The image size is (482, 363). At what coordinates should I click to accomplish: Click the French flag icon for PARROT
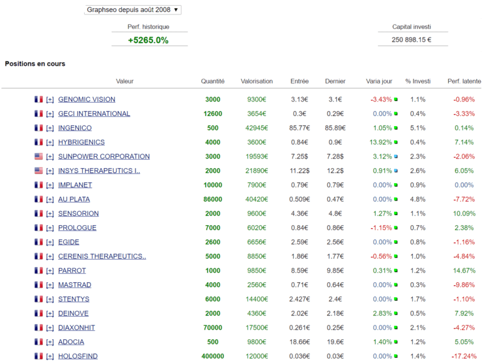point(38,271)
